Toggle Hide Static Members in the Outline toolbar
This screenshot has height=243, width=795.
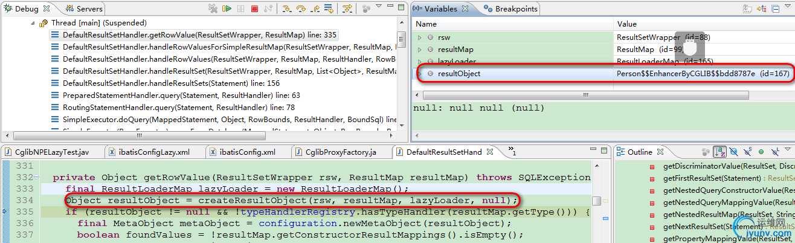click(x=747, y=152)
